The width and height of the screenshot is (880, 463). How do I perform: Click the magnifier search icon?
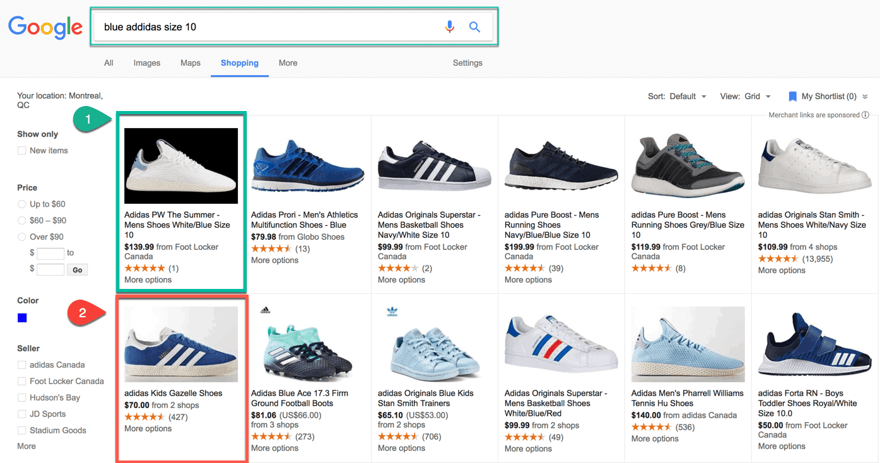[475, 27]
